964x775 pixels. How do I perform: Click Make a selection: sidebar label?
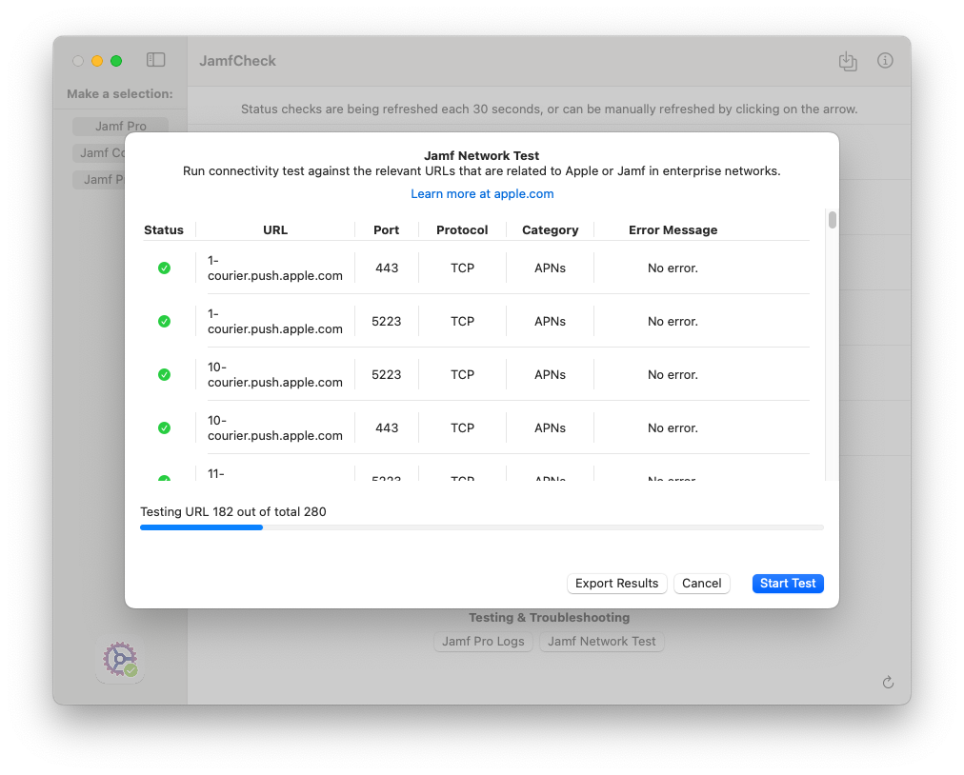coord(120,93)
